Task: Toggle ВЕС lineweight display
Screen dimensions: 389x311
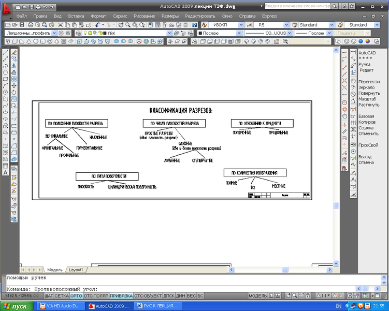Action: pos(191,295)
